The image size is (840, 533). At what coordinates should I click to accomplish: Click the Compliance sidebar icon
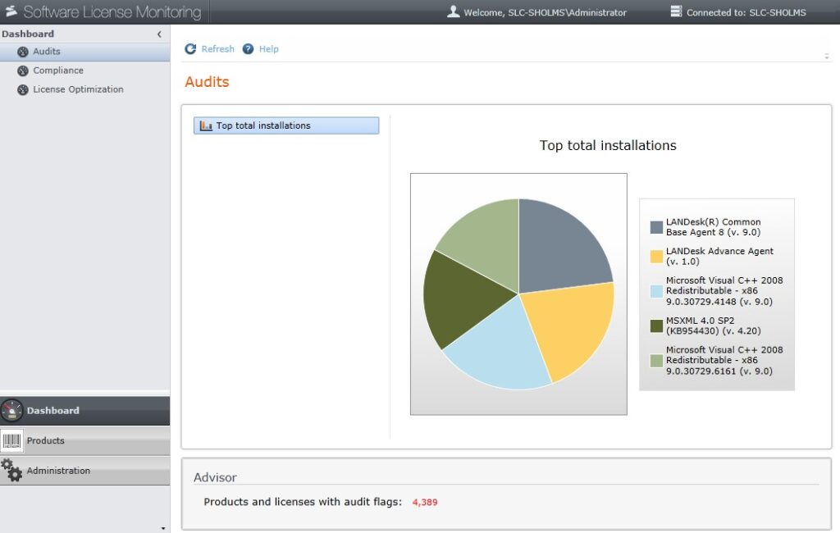point(22,71)
